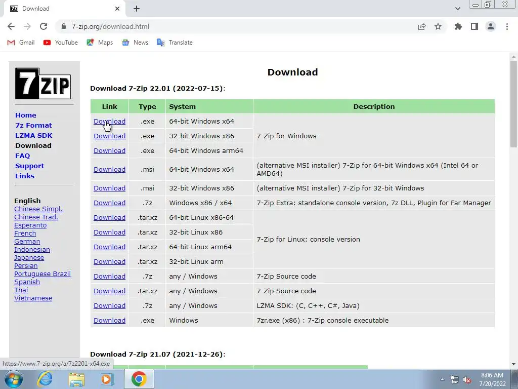Switch language to French
The image size is (518, 389).
(x=25, y=233)
